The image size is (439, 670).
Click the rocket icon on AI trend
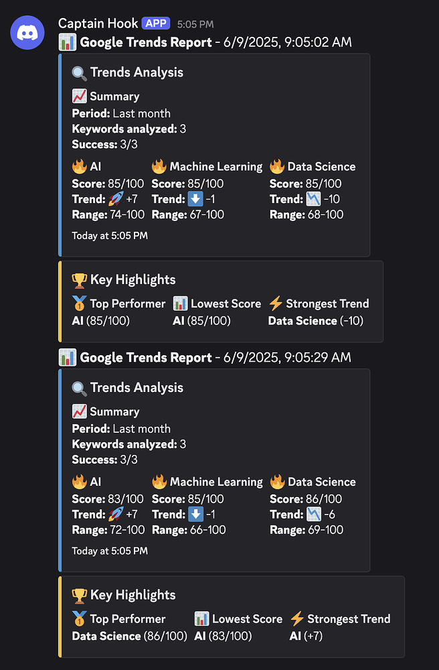(114, 200)
